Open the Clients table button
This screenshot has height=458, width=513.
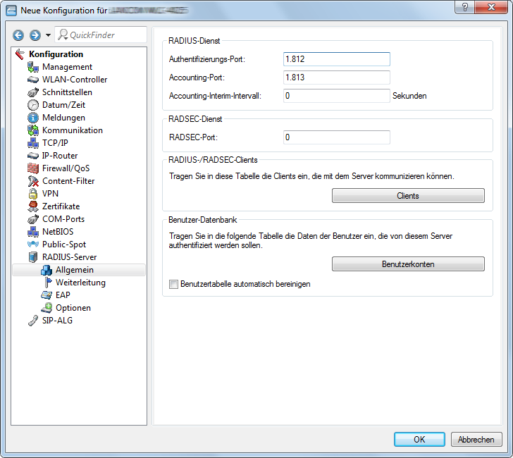point(408,196)
